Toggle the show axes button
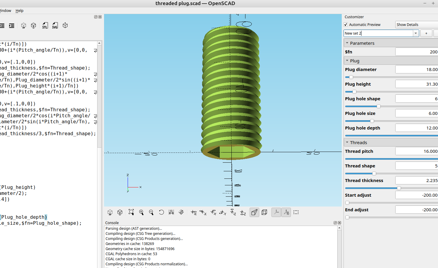Screen dimensions: 438x268 click(276, 212)
